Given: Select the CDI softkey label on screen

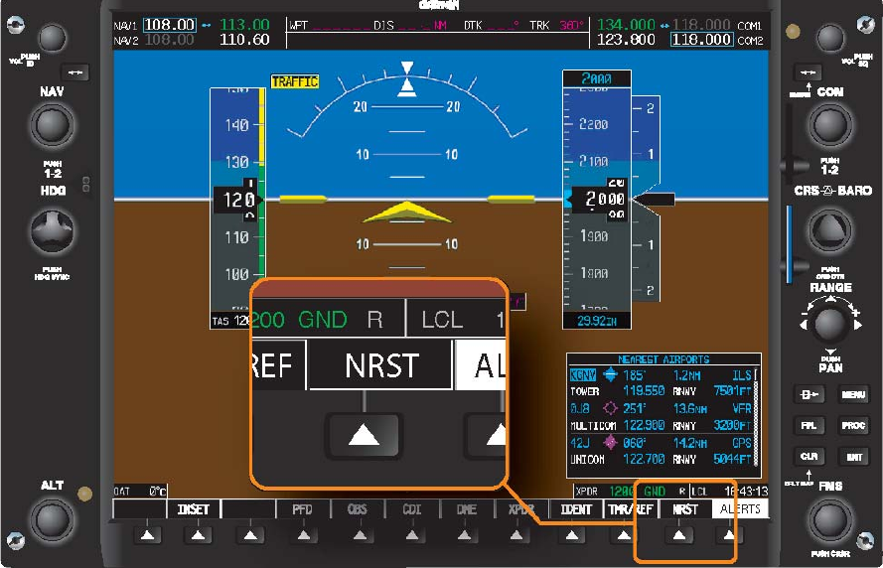Looking at the screenshot, I should click(x=411, y=509).
